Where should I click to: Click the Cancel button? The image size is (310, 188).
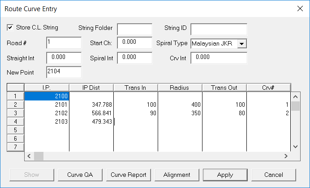(273, 175)
